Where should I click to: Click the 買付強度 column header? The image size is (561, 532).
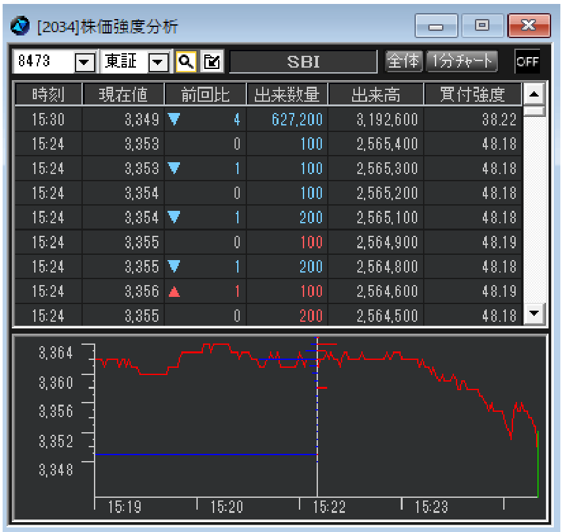(x=472, y=95)
